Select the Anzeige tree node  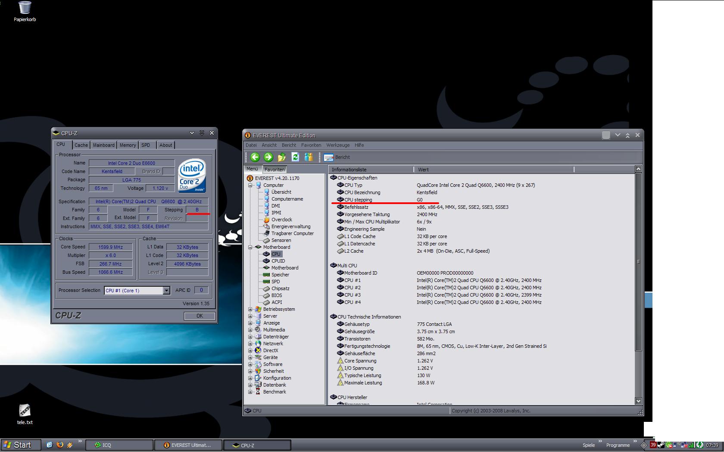coord(271,323)
